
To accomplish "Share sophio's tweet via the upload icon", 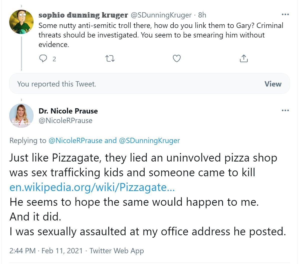I will pyautogui.click(x=243, y=58).
